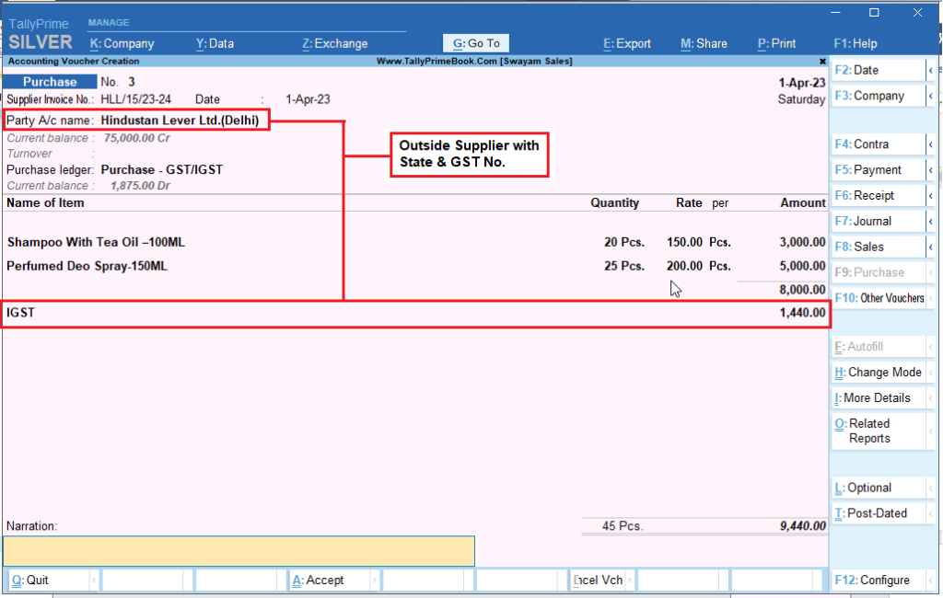Switch to the F8: Sales voucher

[x=878, y=247]
